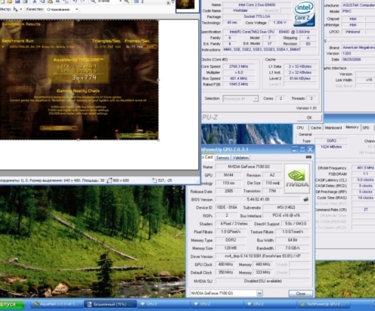Click the GPU-Z screenshot camera icon
This screenshot has width=375, height=311.
click(308, 157)
